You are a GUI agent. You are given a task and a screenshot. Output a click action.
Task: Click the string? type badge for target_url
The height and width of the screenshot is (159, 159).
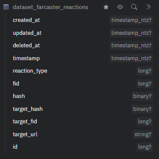(143, 135)
